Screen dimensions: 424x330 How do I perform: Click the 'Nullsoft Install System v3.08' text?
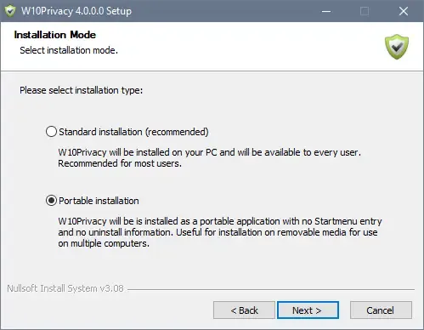(65, 288)
